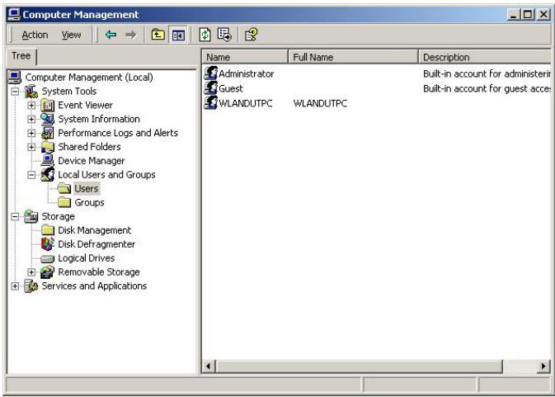Select the Device Manager label
This screenshot has width=555, height=397.
(x=92, y=161)
